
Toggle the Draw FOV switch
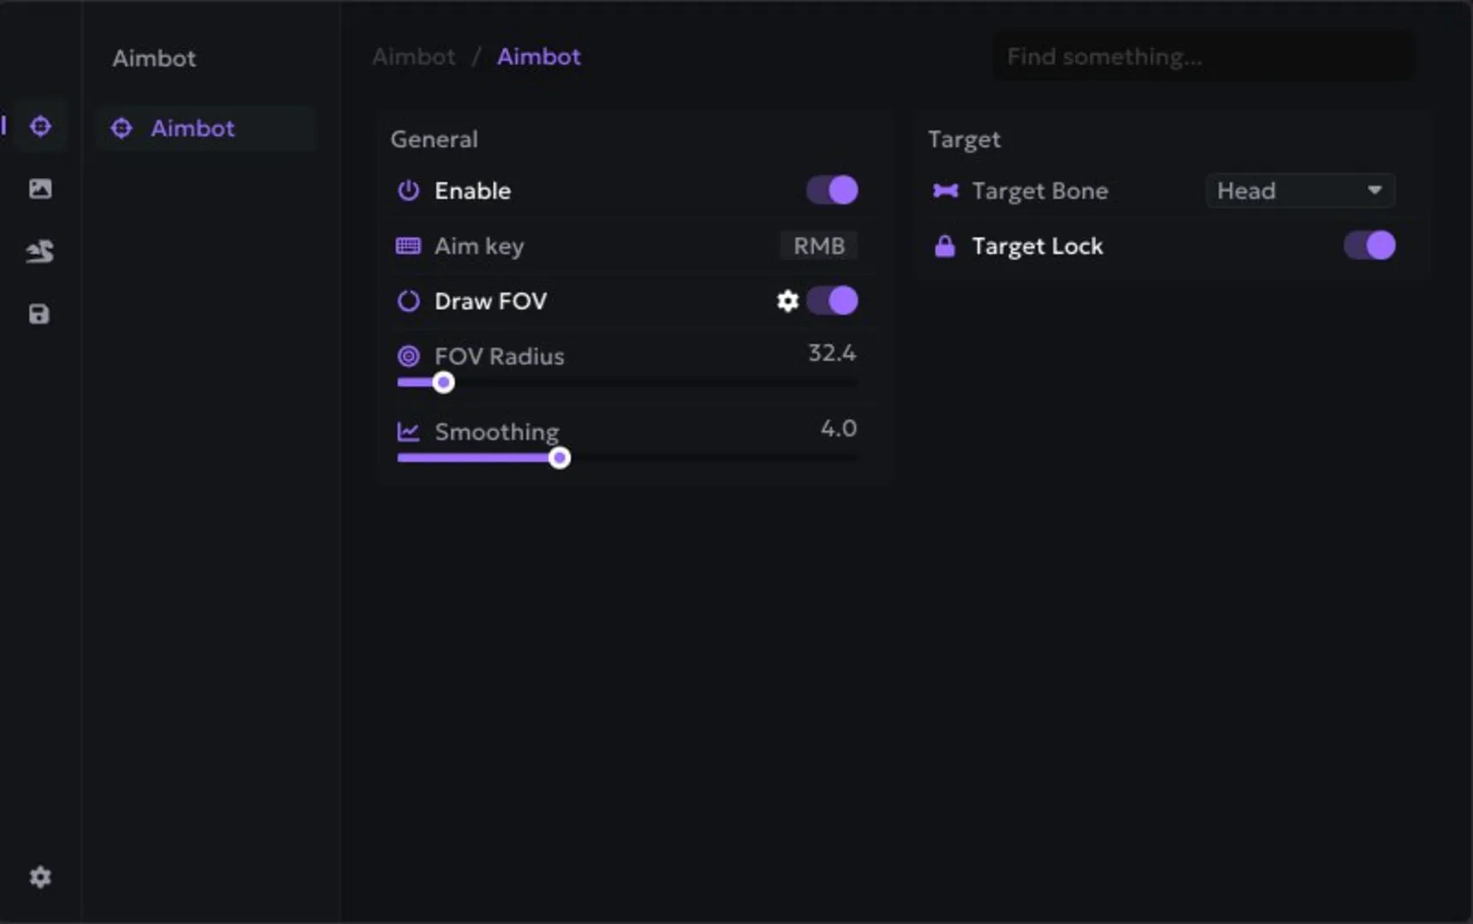pyautogui.click(x=832, y=301)
